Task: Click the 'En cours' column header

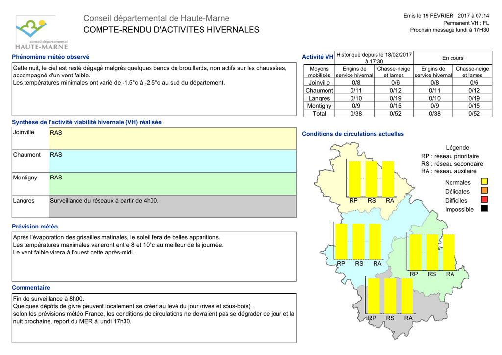Action: pos(452,58)
